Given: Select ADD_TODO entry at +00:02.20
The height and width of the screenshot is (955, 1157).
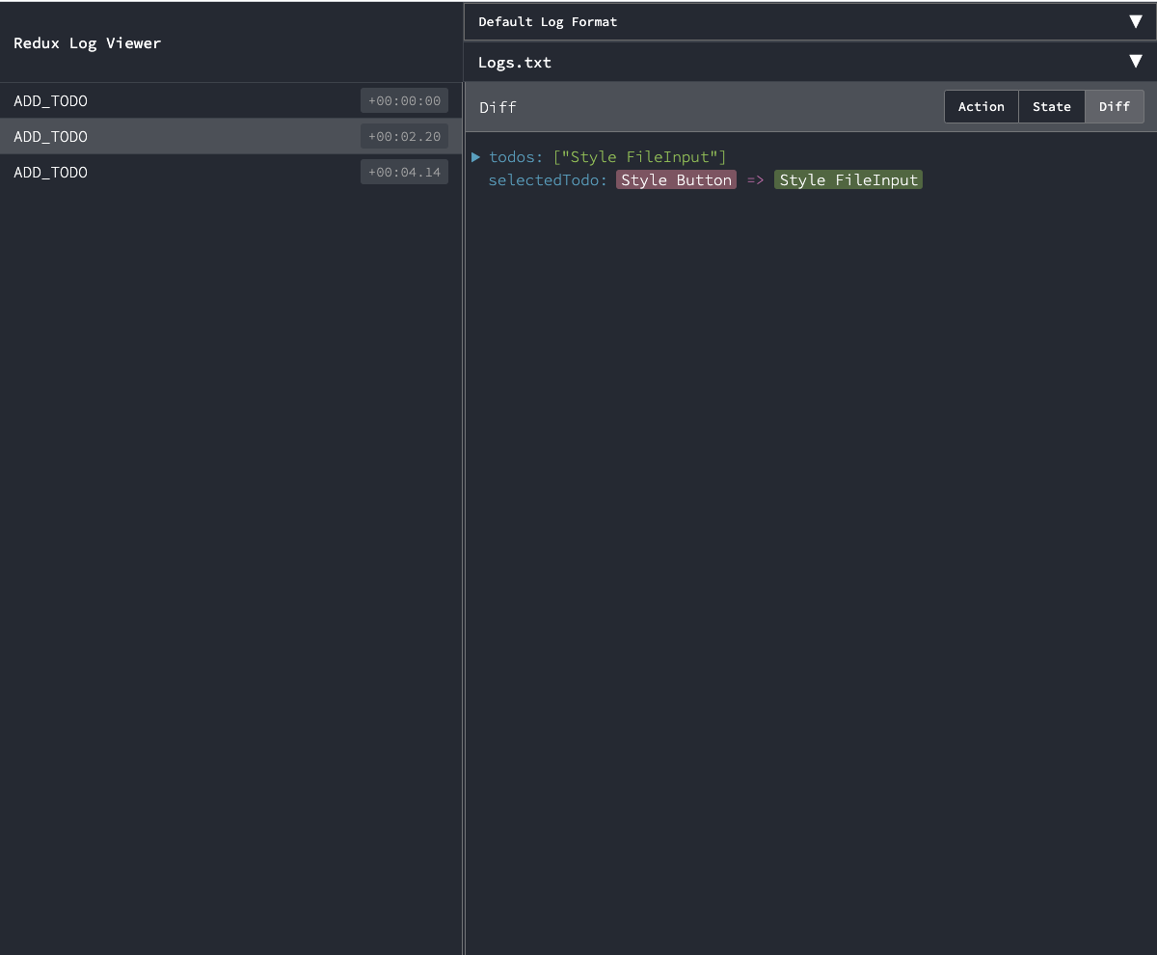Looking at the screenshot, I should 231,136.
